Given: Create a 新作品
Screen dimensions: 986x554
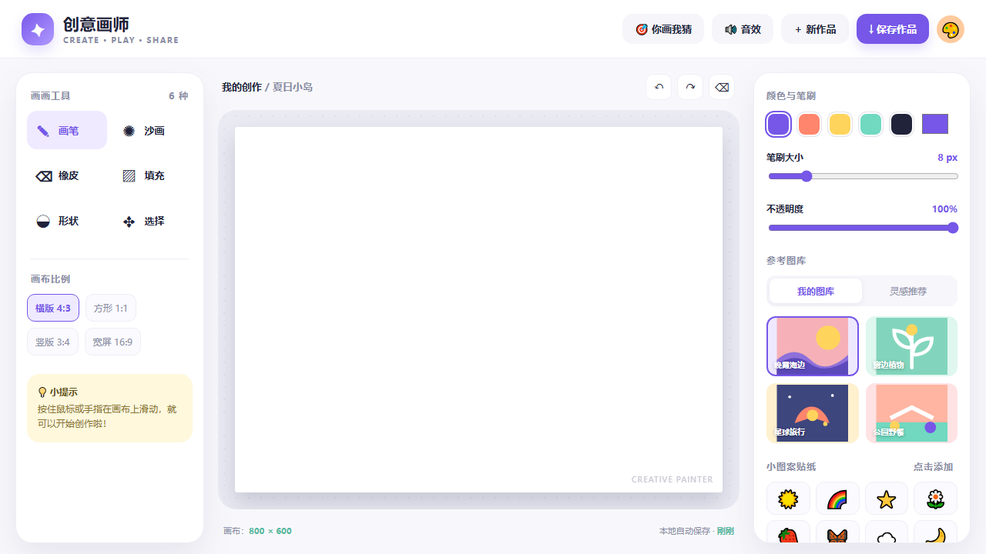Looking at the screenshot, I should point(815,29).
